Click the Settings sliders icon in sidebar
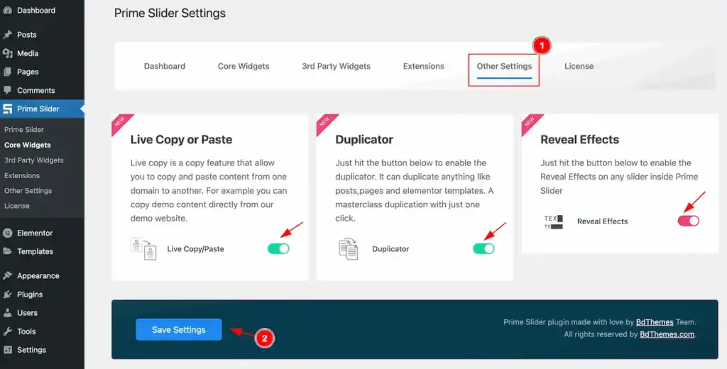 click(x=7, y=350)
